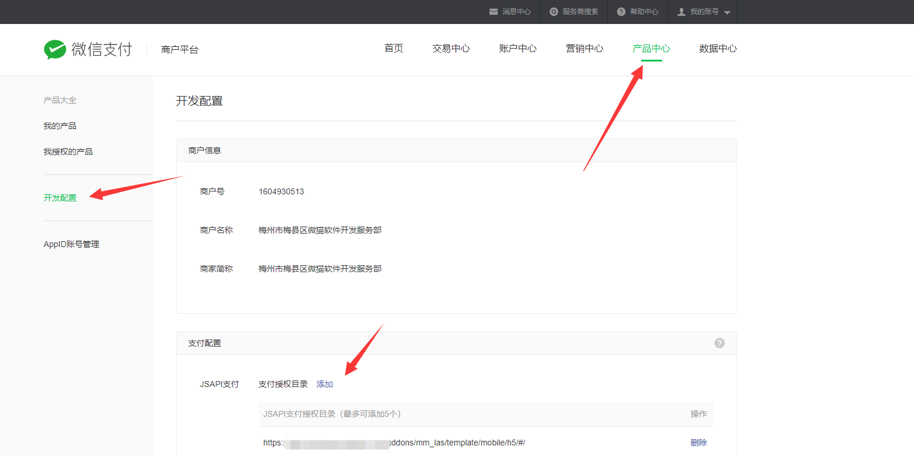Image resolution: width=914 pixels, height=456 pixels.
Task: Click the merchant number 1604930513
Action: point(281,191)
